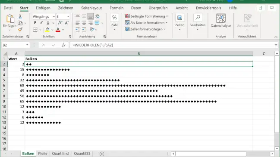Increase indent
280x157 pixels.
click(84, 29)
